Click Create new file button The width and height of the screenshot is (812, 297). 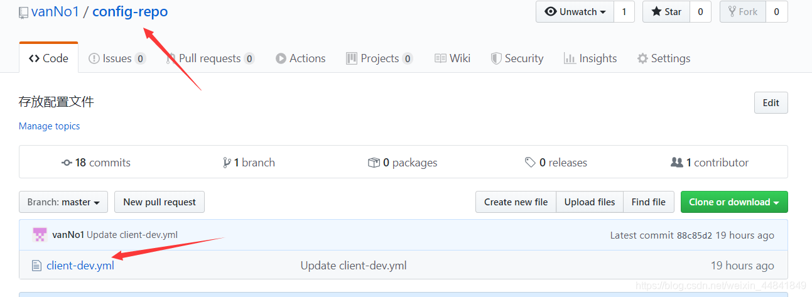(516, 202)
